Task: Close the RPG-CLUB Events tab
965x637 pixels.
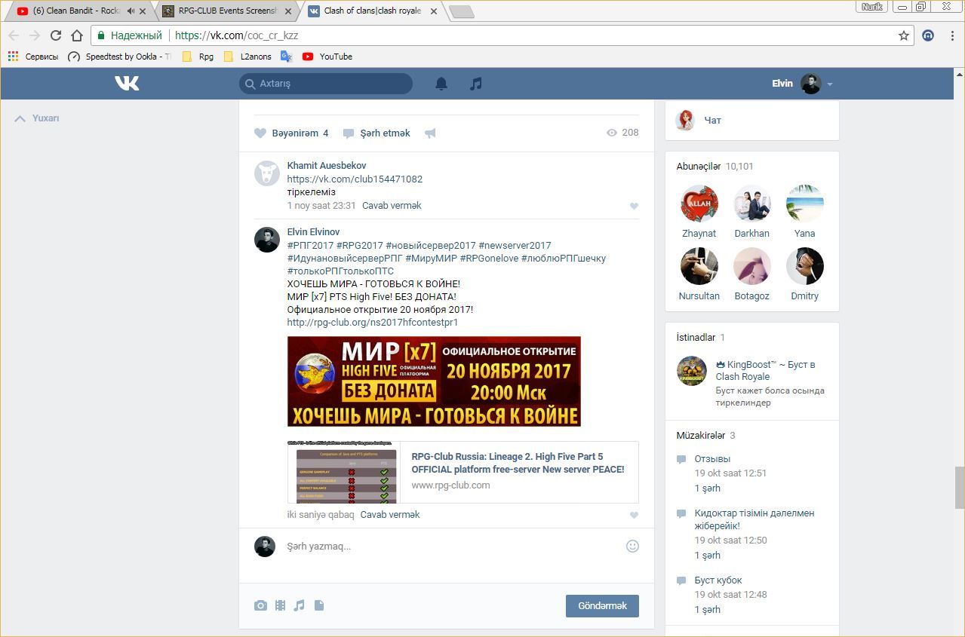Action: click(x=288, y=11)
